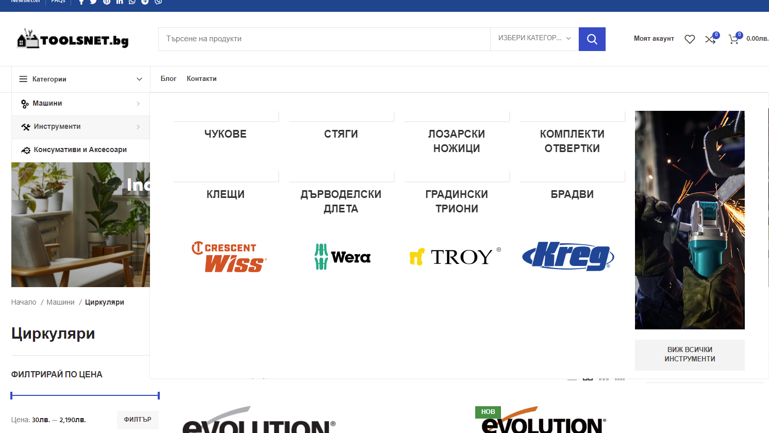Open the Инструменти category menu item
The image size is (769, 433).
80,127
